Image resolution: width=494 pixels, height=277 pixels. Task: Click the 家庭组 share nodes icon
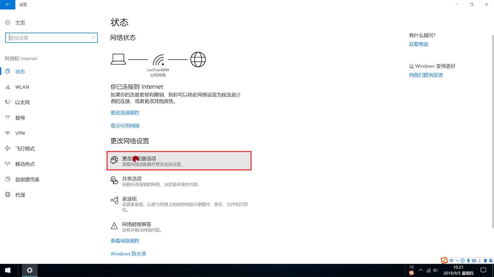click(x=114, y=200)
